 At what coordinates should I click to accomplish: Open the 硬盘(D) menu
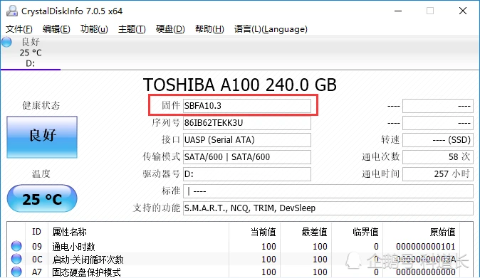[x=170, y=29]
